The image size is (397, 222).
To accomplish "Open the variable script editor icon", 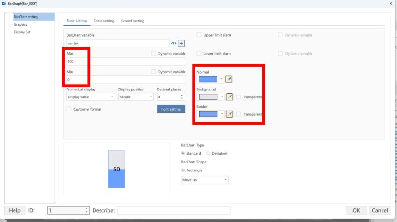I will pos(173,44).
